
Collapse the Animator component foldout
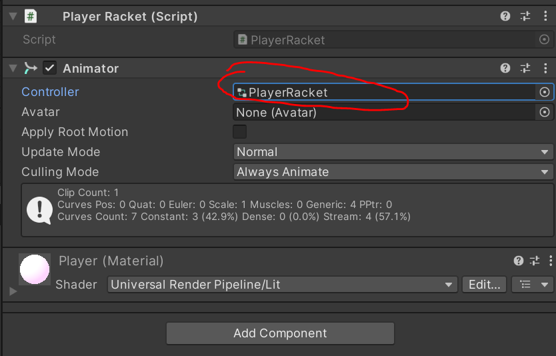coord(13,68)
